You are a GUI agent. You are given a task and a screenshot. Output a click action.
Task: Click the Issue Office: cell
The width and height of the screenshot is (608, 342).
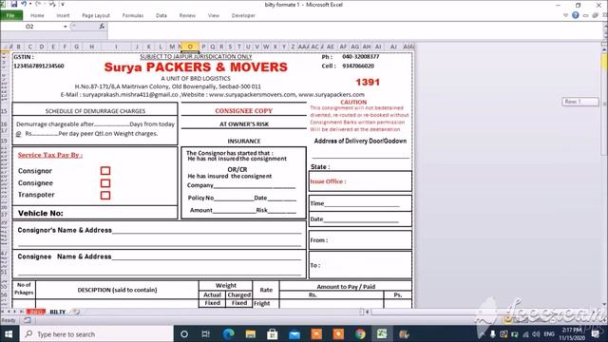(360, 181)
